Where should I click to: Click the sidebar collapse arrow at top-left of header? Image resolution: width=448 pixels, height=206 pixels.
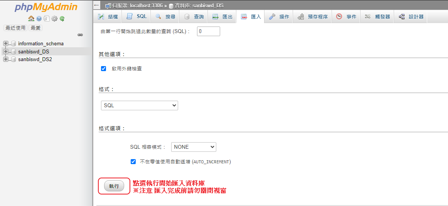coord(97,5)
